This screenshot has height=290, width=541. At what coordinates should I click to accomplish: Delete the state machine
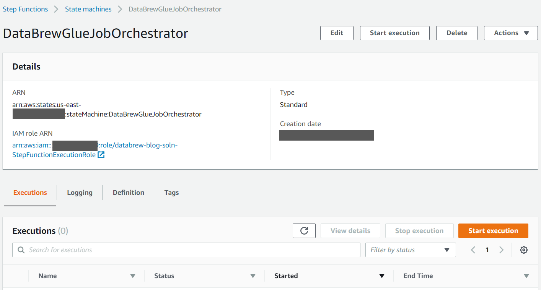coord(457,33)
